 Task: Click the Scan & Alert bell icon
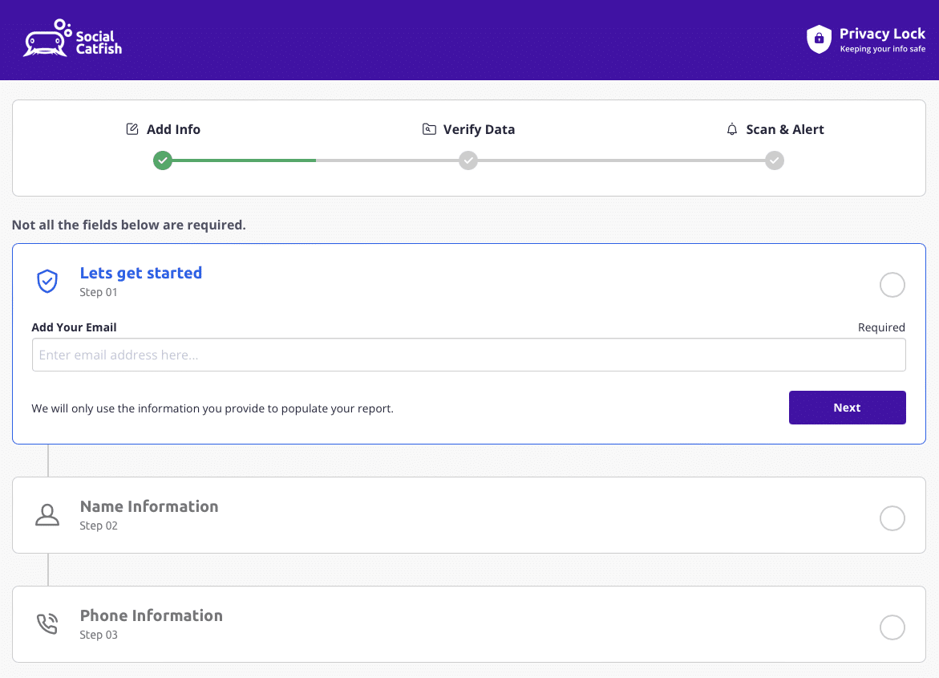(731, 128)
